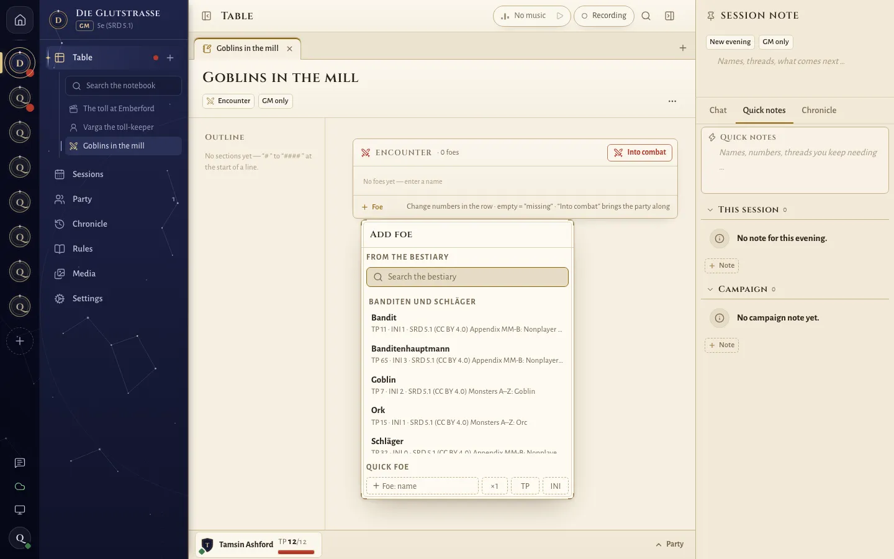Collapse the Campaign notes section
Screen dimensions: 894x559
pyautogui.click(x=710, y=289)
